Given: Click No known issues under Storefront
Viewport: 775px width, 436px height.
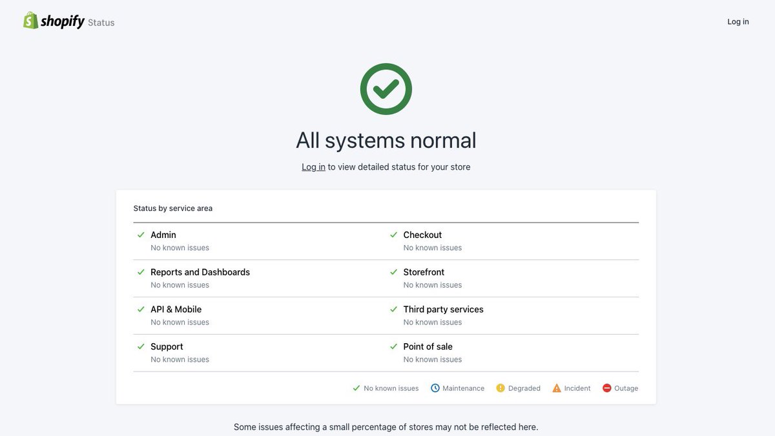Looking at the screenshot, I should tap(433, 285).
